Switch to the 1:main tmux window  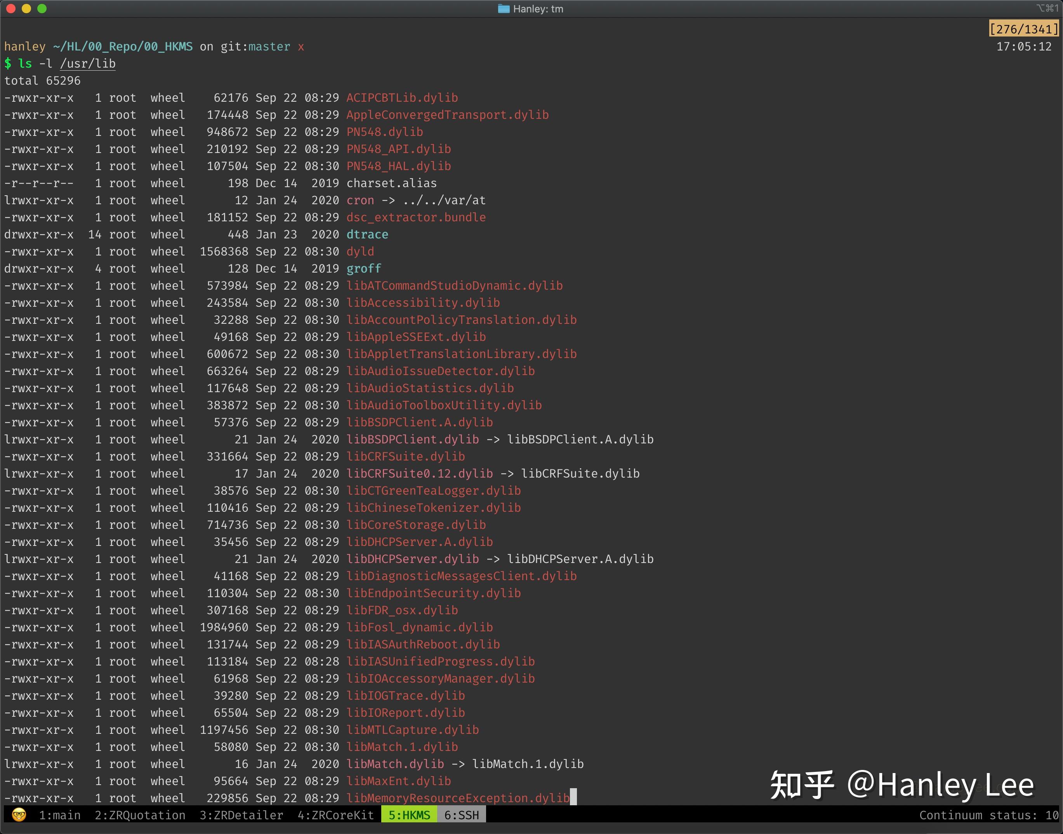(x=59, y=815)
